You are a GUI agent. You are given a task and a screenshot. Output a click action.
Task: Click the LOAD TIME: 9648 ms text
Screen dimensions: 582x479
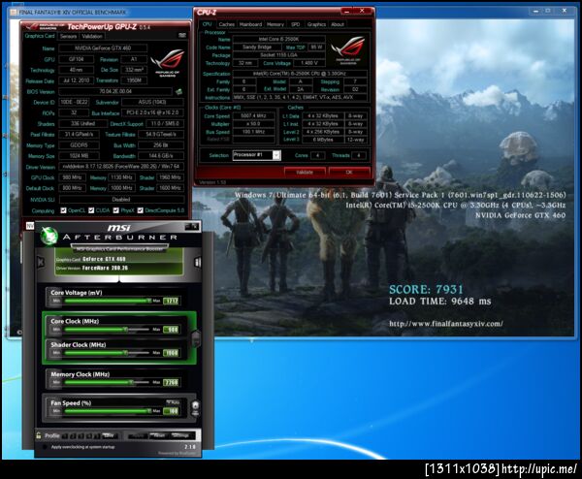tap(439, 302)
